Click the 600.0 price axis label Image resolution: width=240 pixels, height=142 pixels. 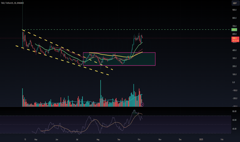click(x=234, y=34)
